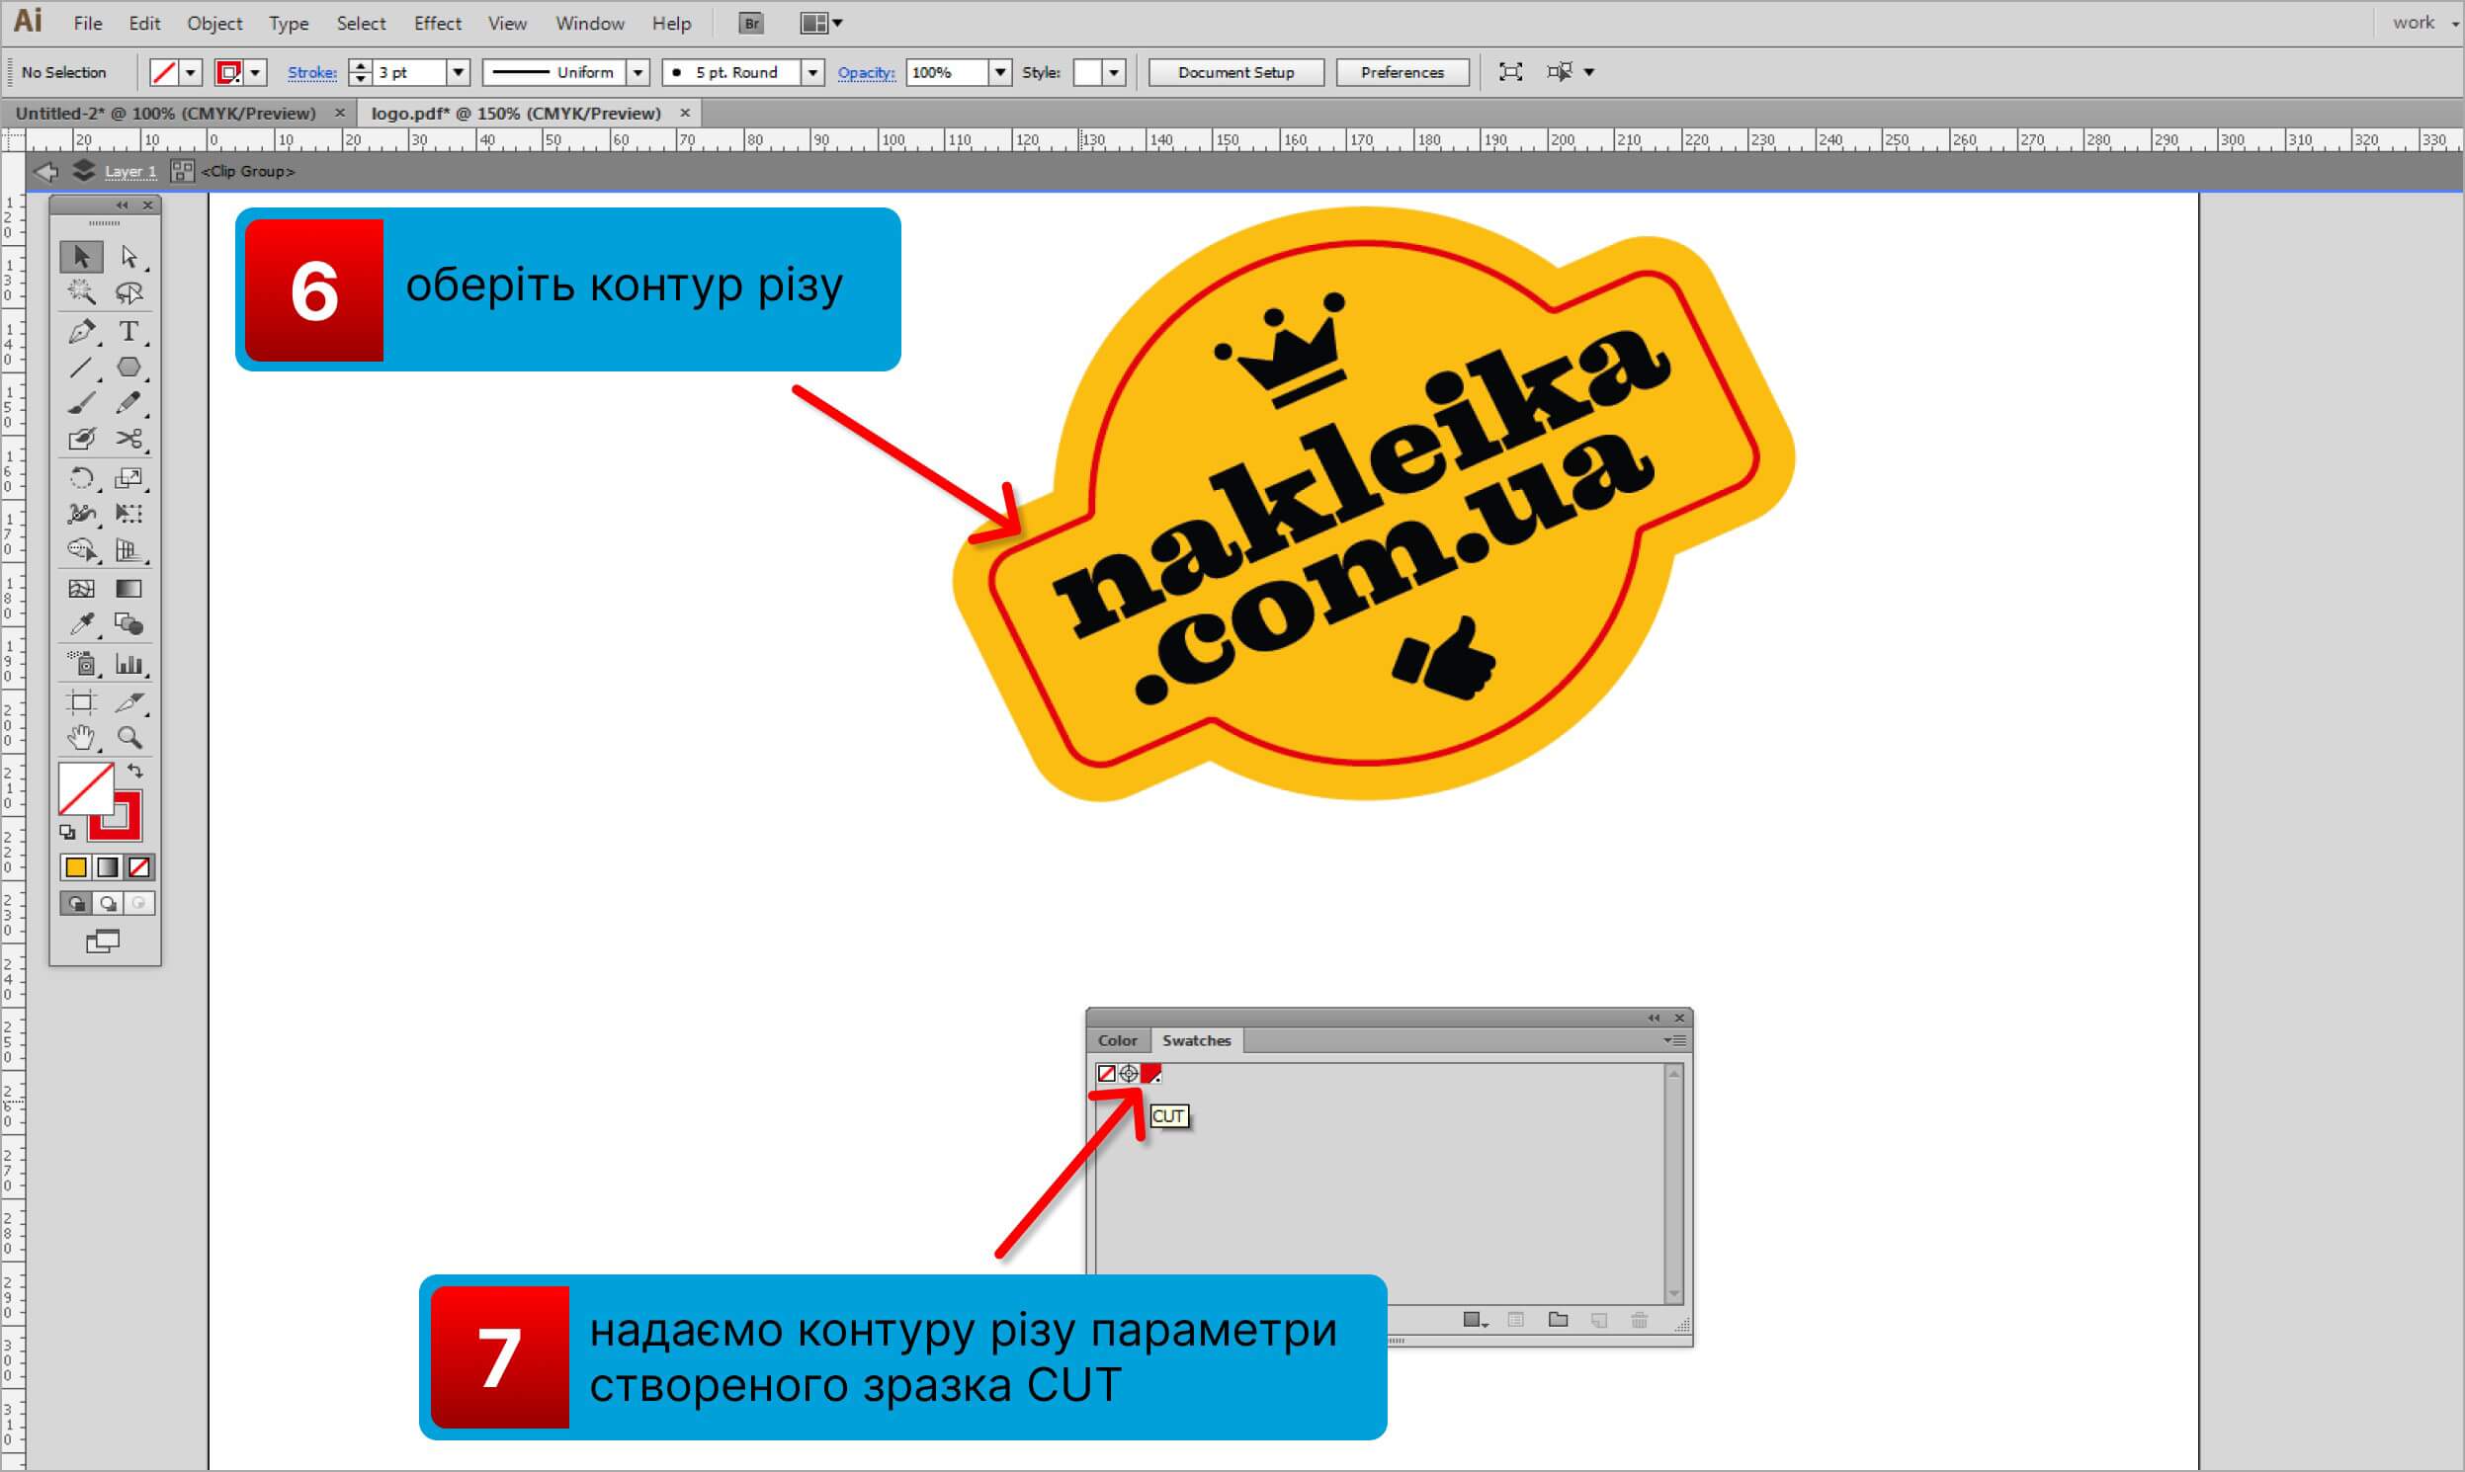The image size is (2465, 1472).
Task: Expand the Opacity dropdown
Action: click(1000, 72)
